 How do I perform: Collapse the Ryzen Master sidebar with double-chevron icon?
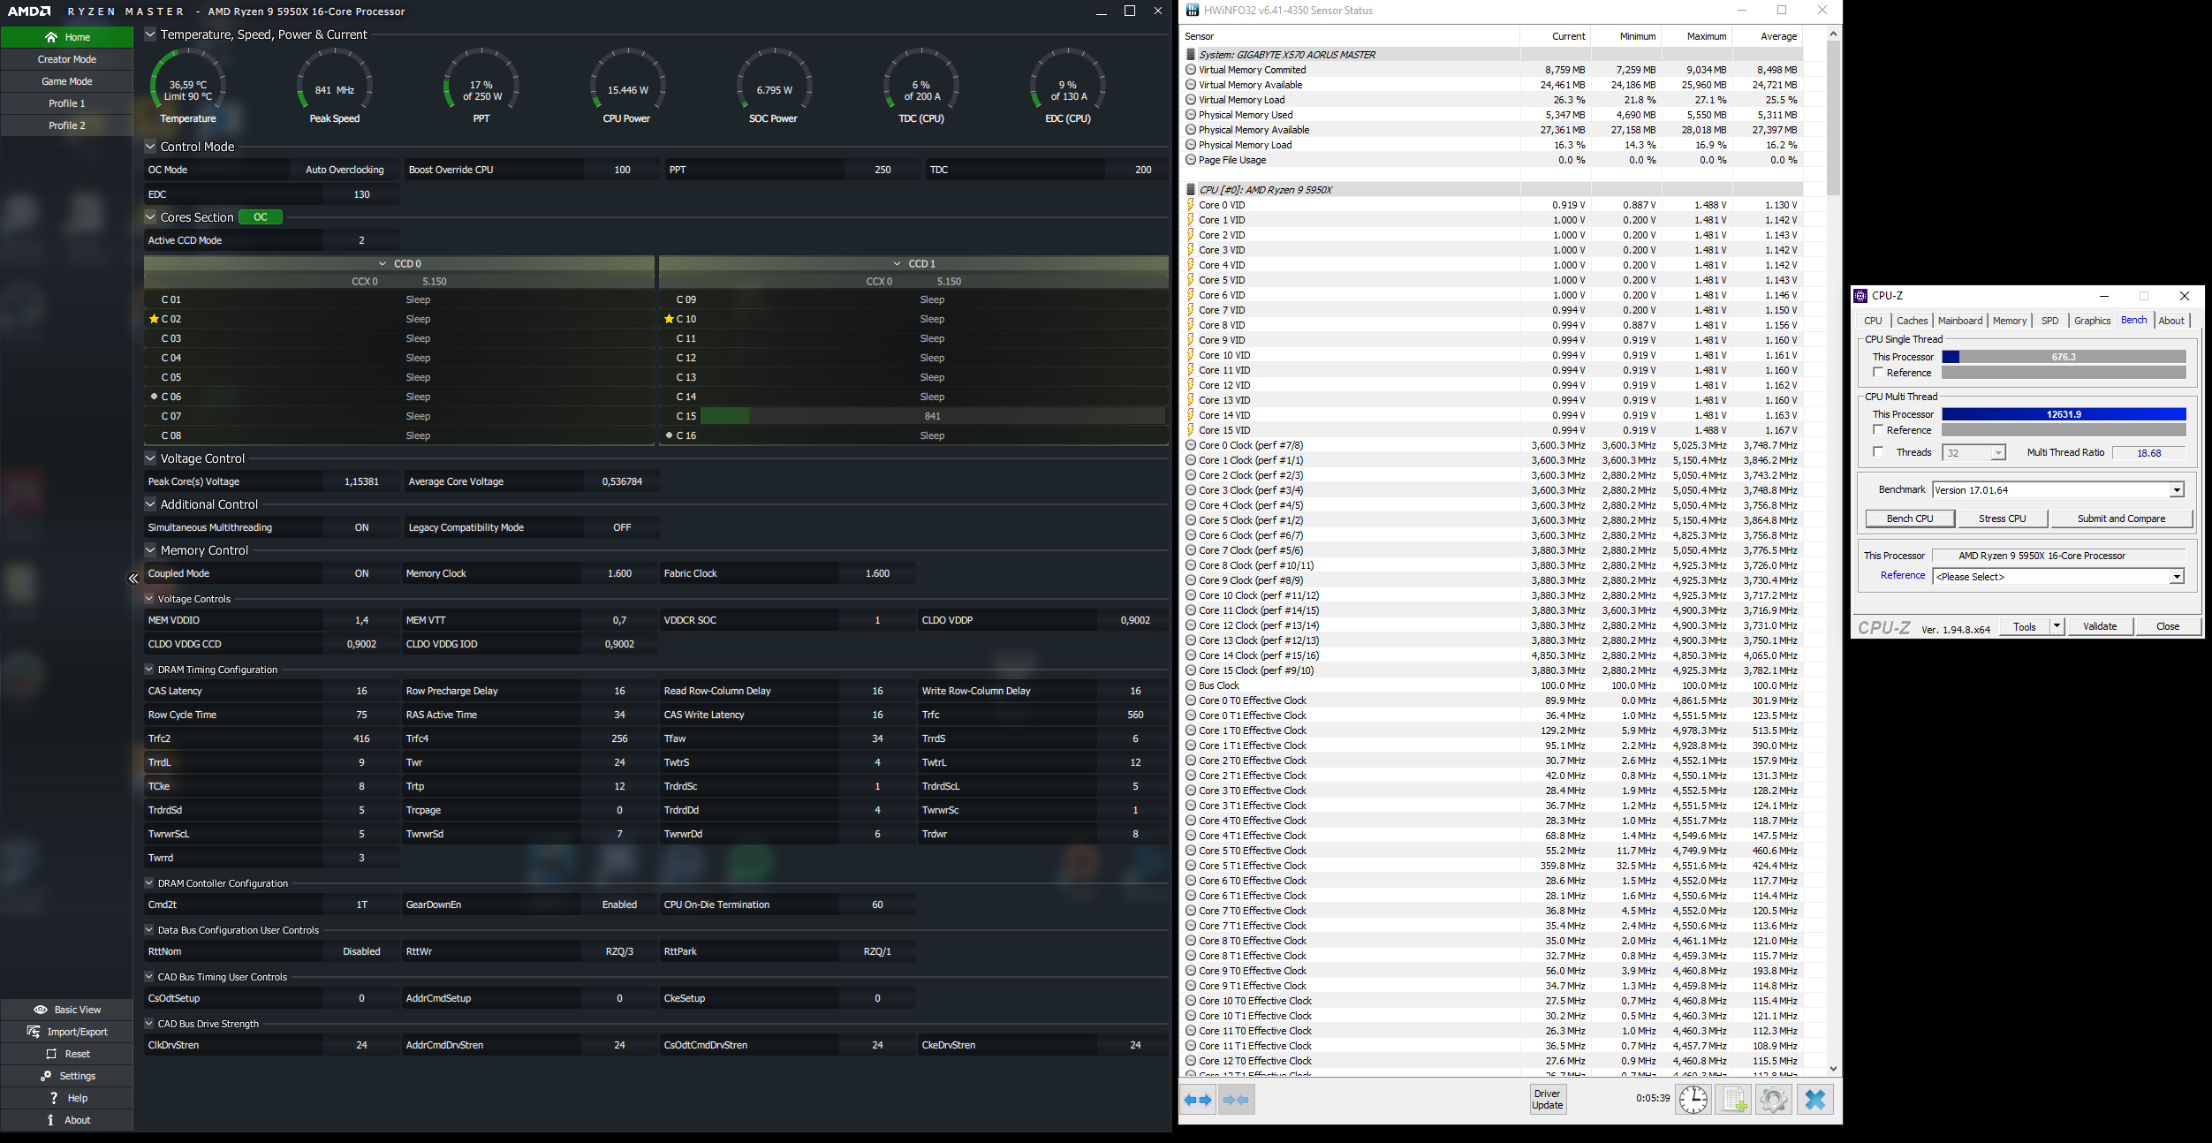(x=133, y=579)
